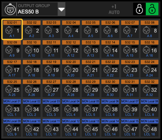Open the Output Group dropdown arrow
The height and width of the screenshot is (140, 162).
[62, 9]
